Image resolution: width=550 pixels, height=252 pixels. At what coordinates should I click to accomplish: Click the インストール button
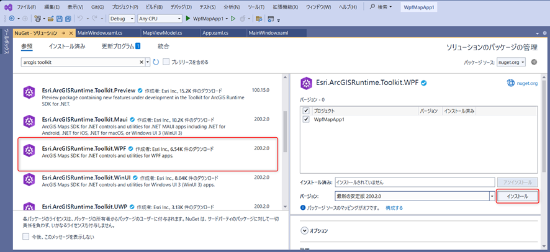click(x=517, y=196)
